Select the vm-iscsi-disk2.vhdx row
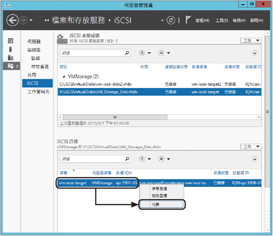Viewport: 273px width, 236px height. [x=160, y=84]
